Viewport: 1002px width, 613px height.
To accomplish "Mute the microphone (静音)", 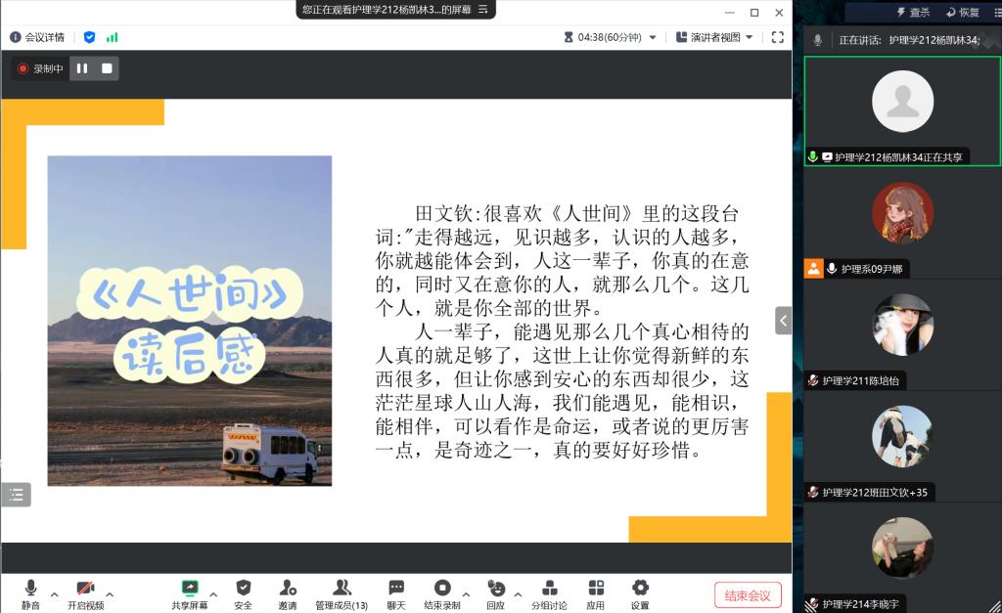I will point(30,592).
